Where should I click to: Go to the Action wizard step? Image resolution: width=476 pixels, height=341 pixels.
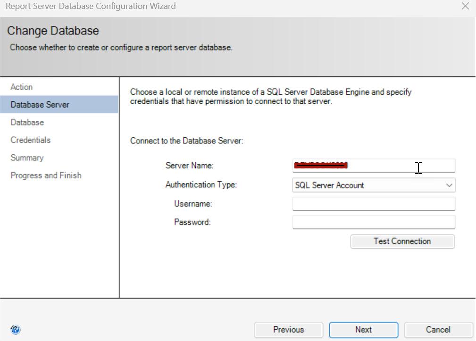tap(22, 87)
